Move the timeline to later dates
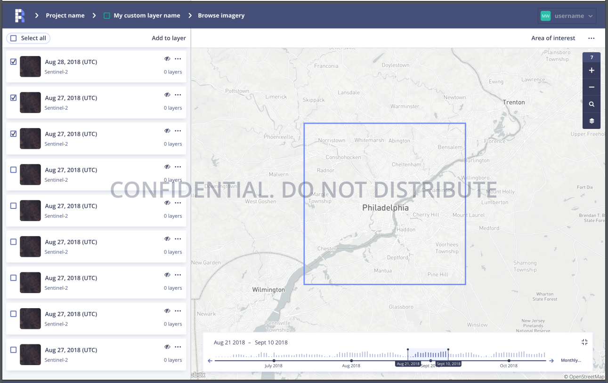 point(551,361)
